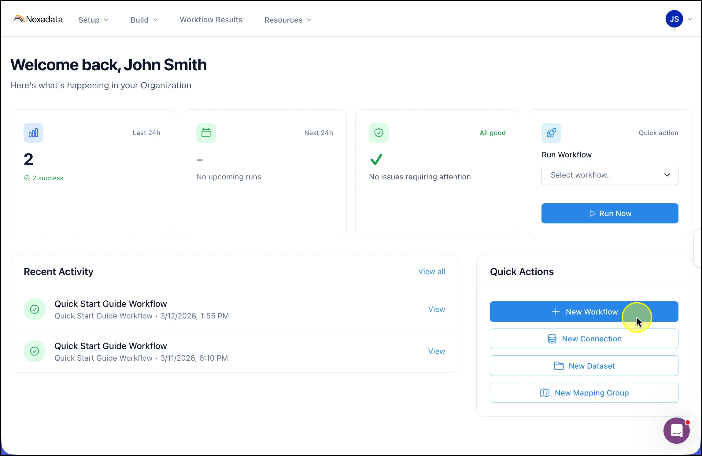Click the success check icon beside the 1:55 PM workflow
The height and width of the screenshot is (456, 702).
(35, 309)
